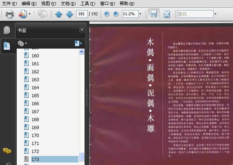Viewport: 233px width, 165px height.
Task: Open the 编辑(E) menu
Action: (x=29, y=3)
